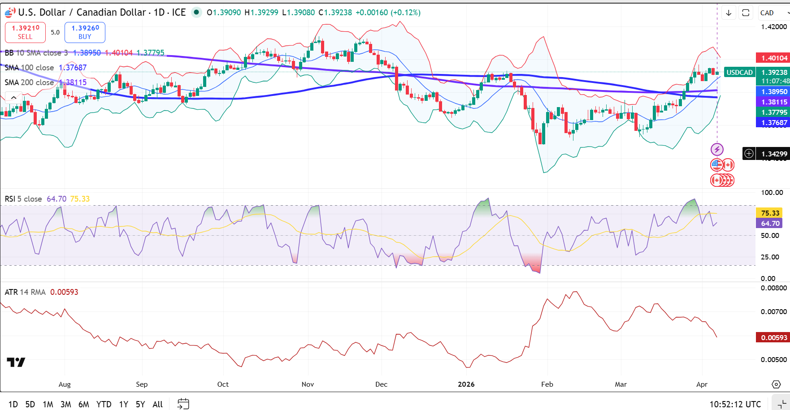Image resolution: width=790 pixels, height=410 pixels.
Task: Click the purple lightning bolt event icon
Action: [x=717, y=149]
